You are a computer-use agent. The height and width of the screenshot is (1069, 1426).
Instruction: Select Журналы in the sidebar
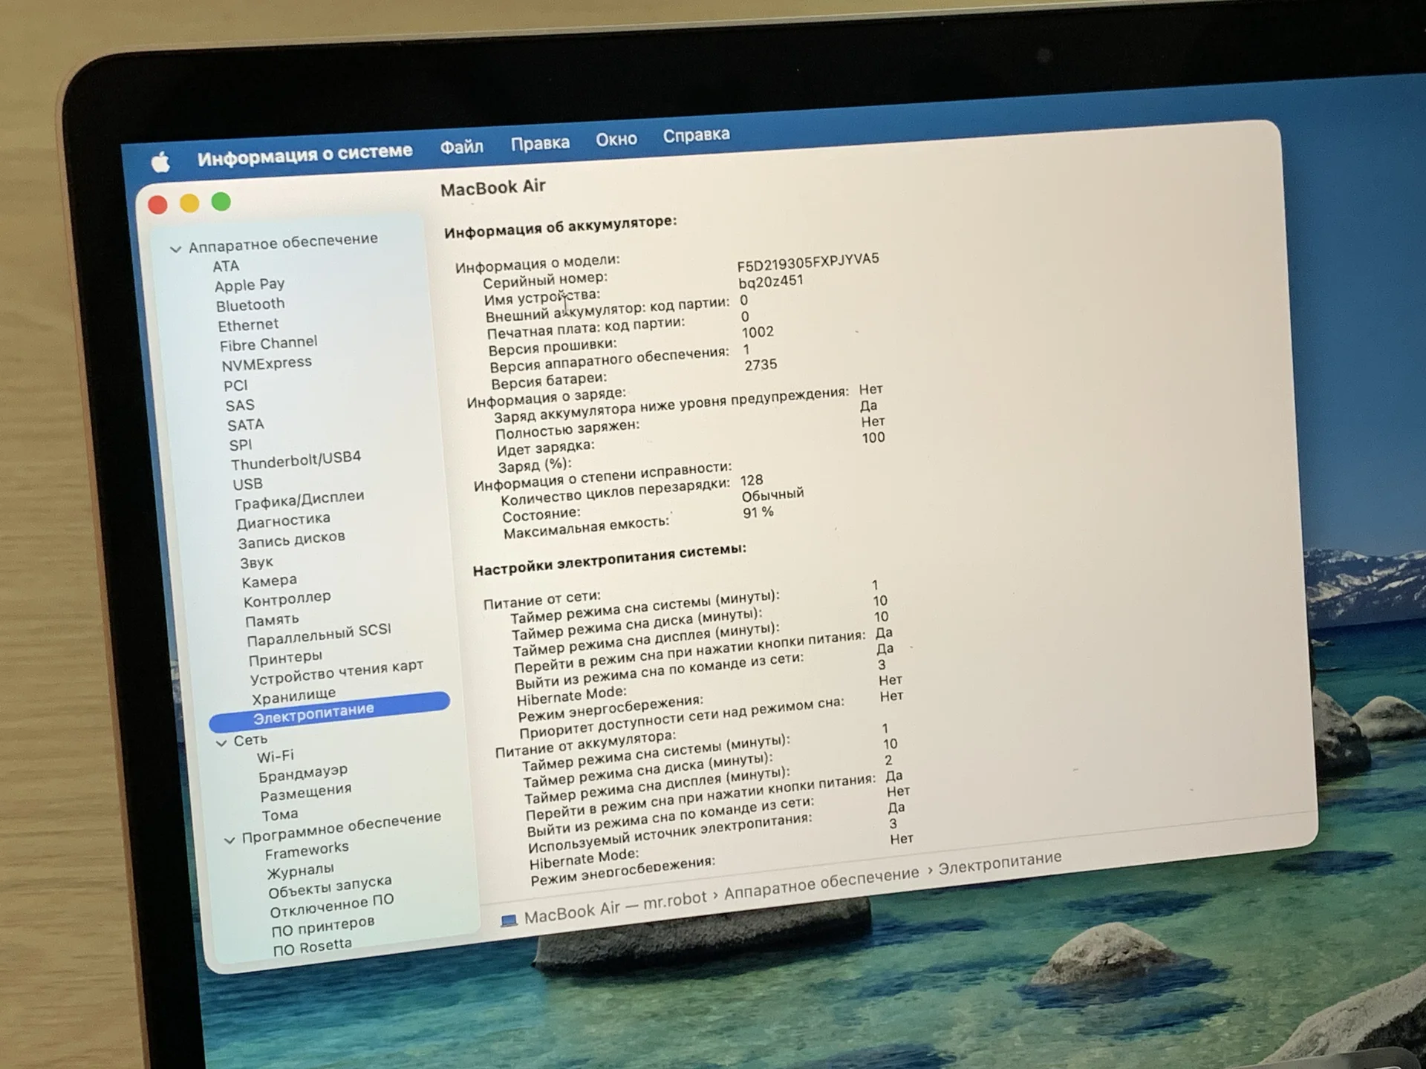point(301,871)
